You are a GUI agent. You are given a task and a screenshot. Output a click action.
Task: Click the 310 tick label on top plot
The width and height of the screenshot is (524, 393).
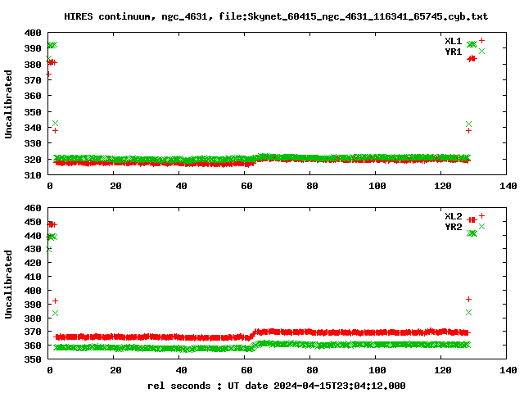click(33, 174)
